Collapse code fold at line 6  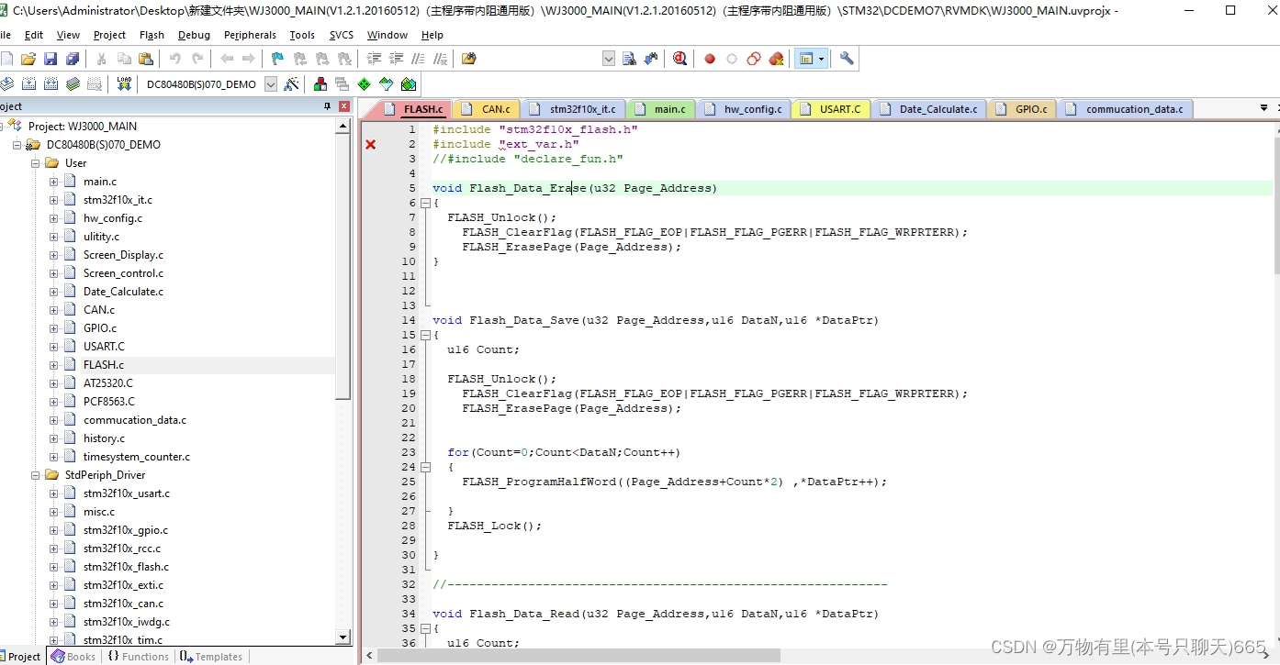425,203
